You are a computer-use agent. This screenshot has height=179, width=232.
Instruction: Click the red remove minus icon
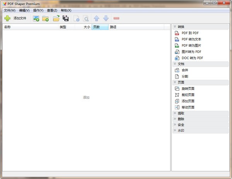116,18
